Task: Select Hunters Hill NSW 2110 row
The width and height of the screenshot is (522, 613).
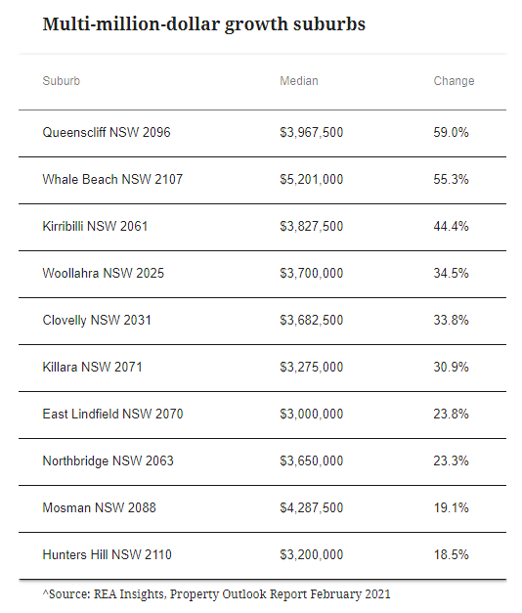Action: [262, 555]
